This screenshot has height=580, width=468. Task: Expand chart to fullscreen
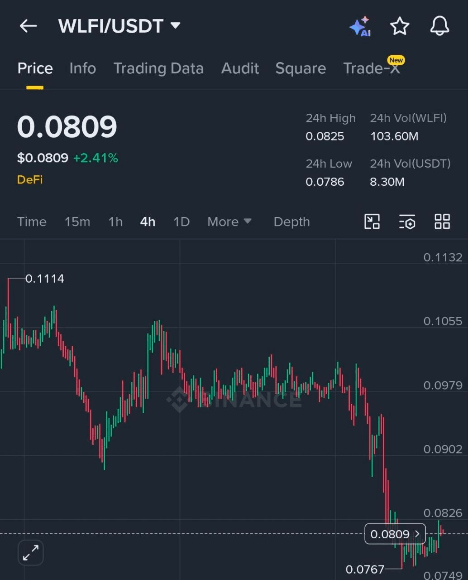(x=31, y=552)
